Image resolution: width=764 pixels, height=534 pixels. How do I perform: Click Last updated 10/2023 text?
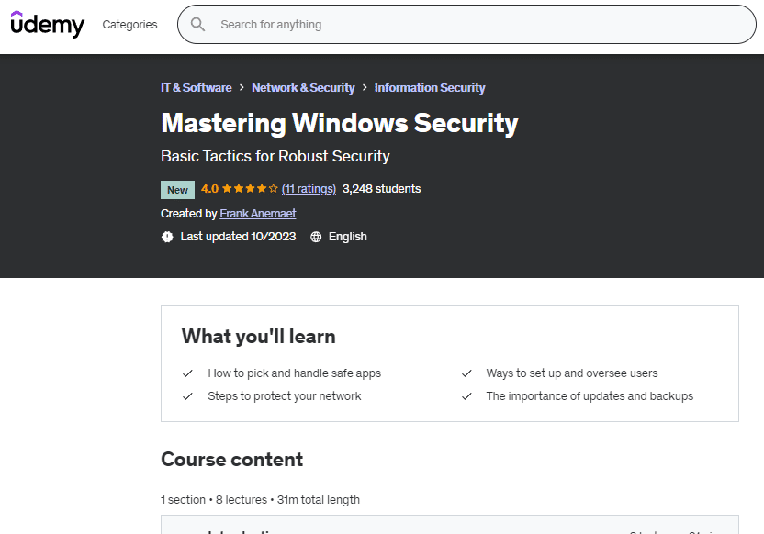click(x=238, y=237)
